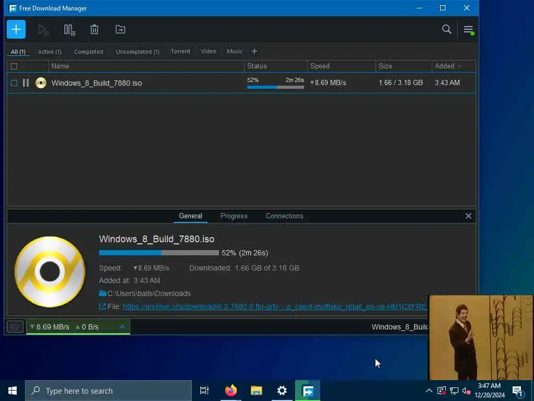Click the taskbar search box
This screenshot has width=534, height=401.
(108, 391)
